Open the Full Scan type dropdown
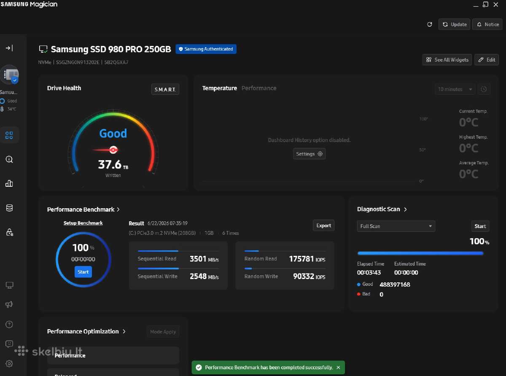 pos(396,226)
